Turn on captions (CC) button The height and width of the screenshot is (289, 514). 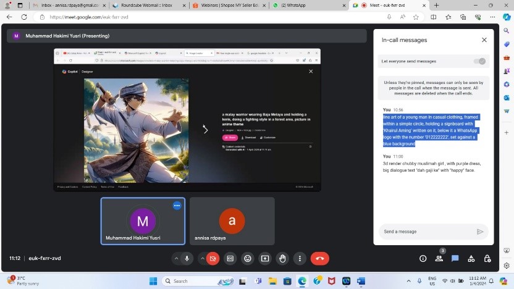(230, 259)
